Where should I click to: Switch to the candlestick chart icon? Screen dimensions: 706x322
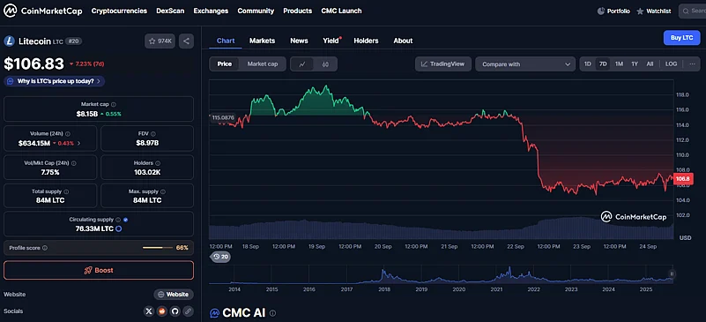click(325, 64)
